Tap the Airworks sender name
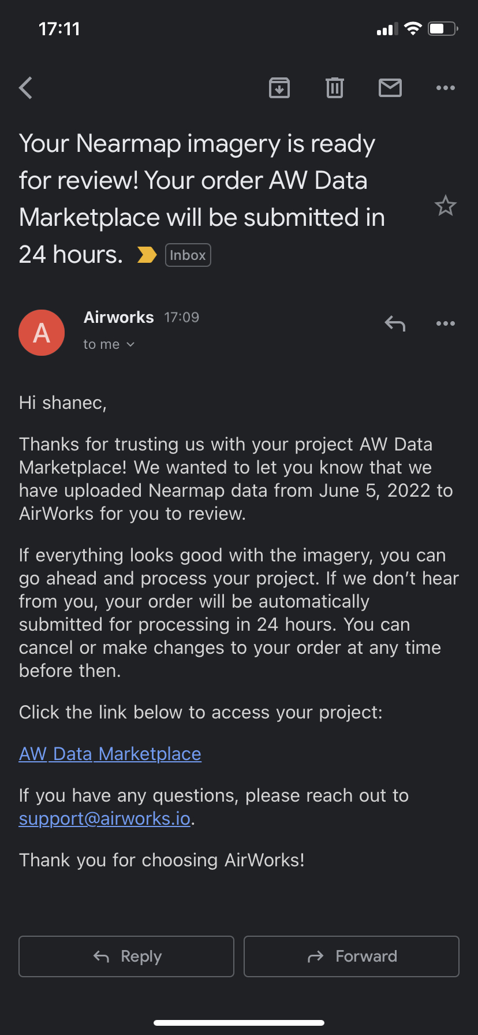The image size is (478, 1035). coord(119,317)
